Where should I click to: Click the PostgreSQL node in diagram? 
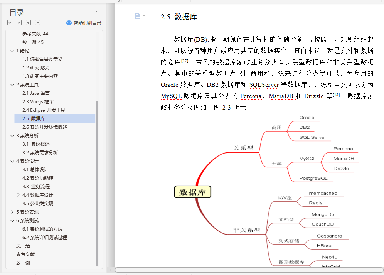313,179
